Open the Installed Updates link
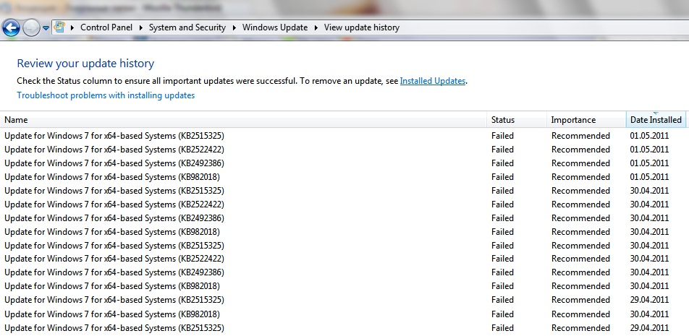The width and height of the screenshot is (689, 336). coord(432,81)
